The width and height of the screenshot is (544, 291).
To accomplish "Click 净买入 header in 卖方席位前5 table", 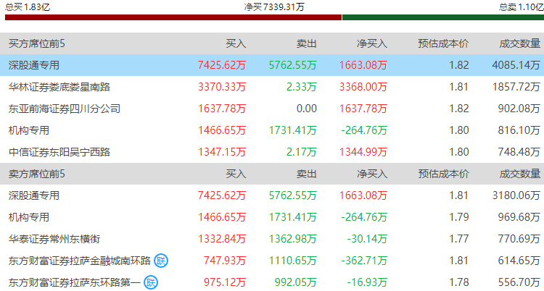I will point(372,174).
